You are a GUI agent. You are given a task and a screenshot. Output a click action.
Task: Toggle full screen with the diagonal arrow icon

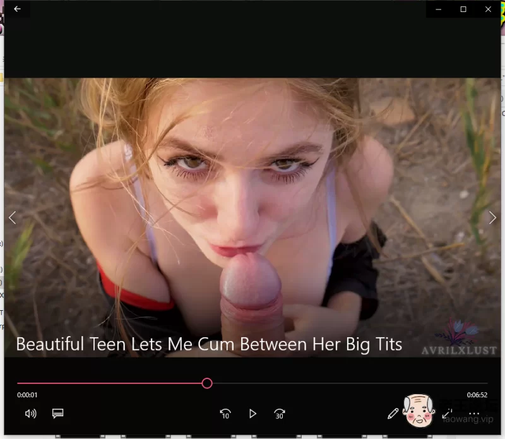(448, 414)
